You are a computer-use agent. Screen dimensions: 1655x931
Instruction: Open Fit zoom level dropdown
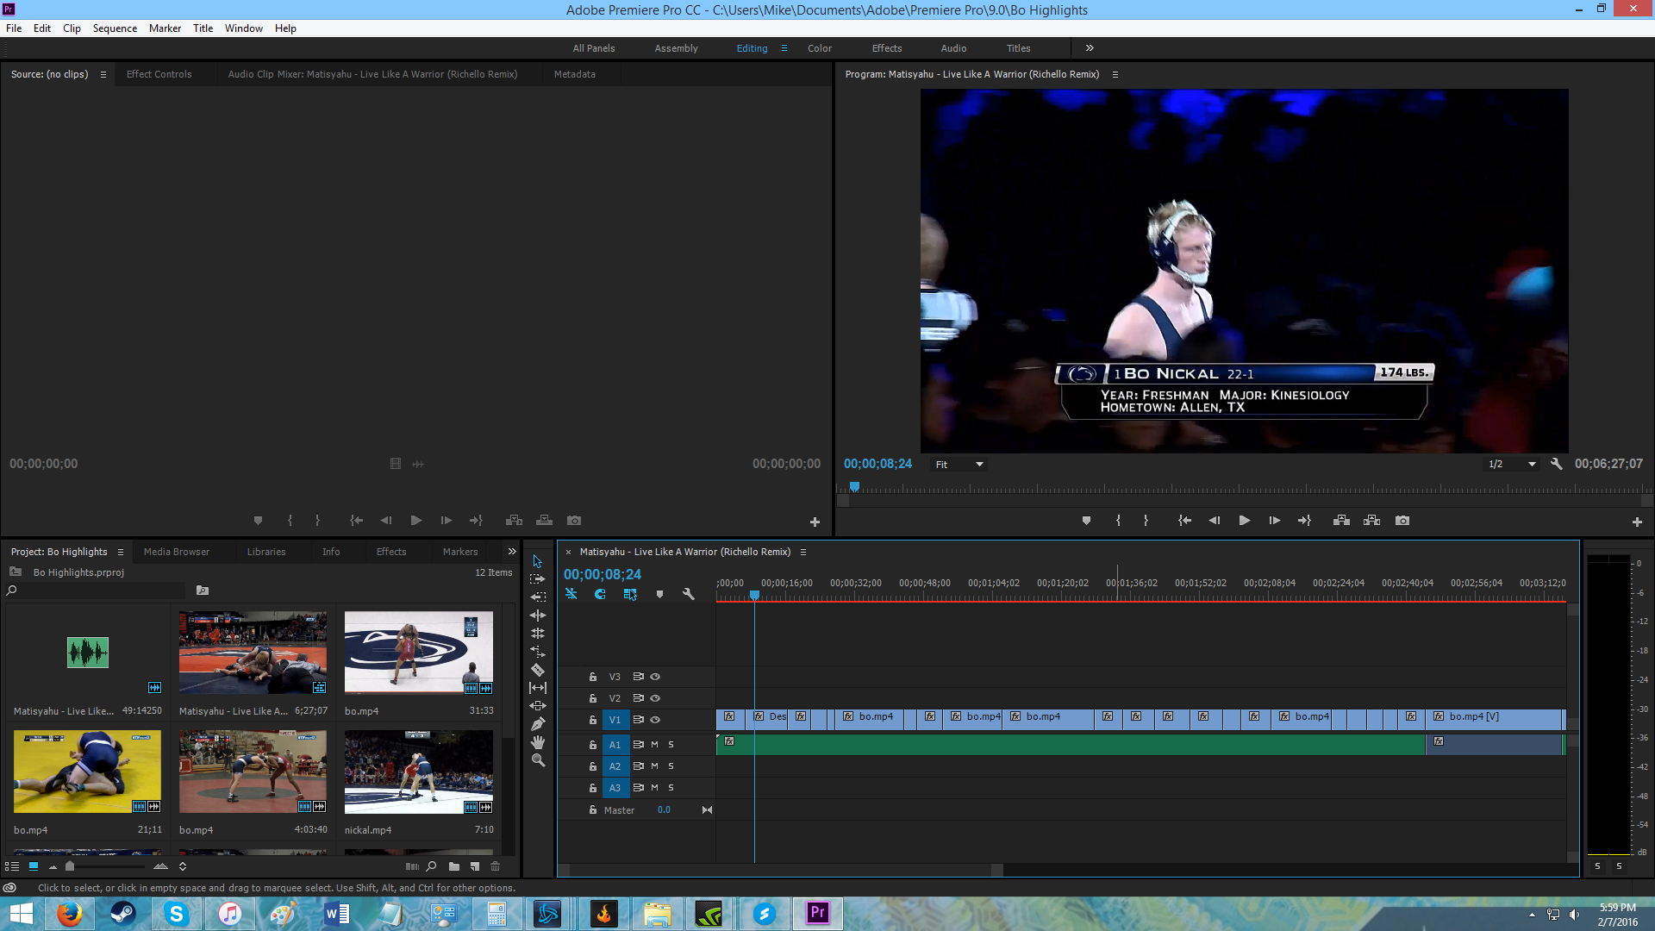click(959, 465)
